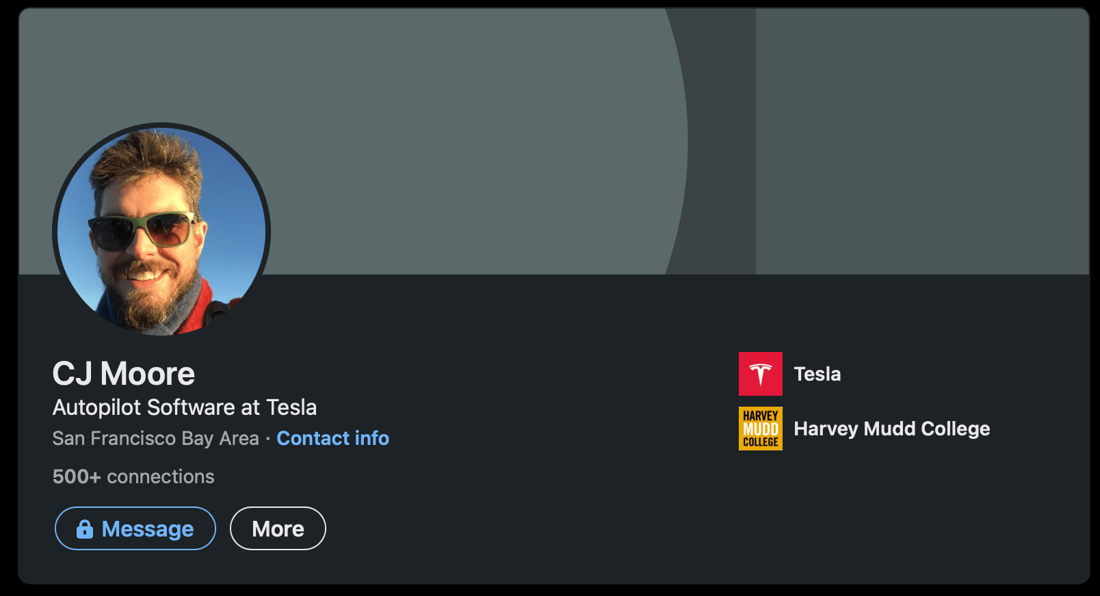Click headline "Autopilot Software at Tesla"
Image resolution: width=1100 pixels, height=596 pixels.
pyautogui.click(x=185, y=407)
